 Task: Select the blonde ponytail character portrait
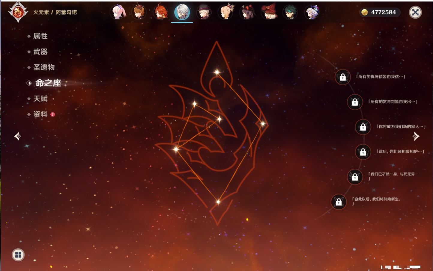(225, 12)
